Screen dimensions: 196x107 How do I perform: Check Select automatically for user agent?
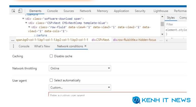point(51,80)
